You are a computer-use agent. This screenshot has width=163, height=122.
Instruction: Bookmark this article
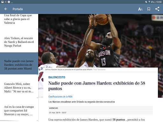(149, 9)
